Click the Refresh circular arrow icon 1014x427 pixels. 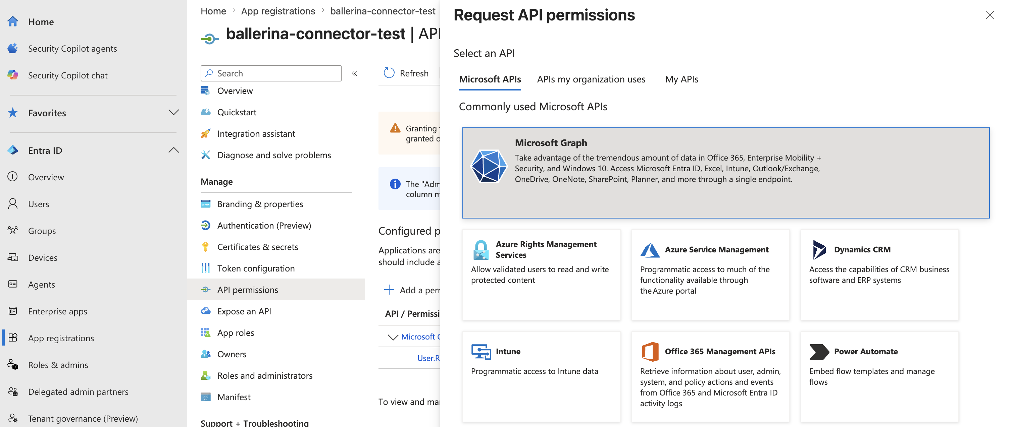coord(389,73)
